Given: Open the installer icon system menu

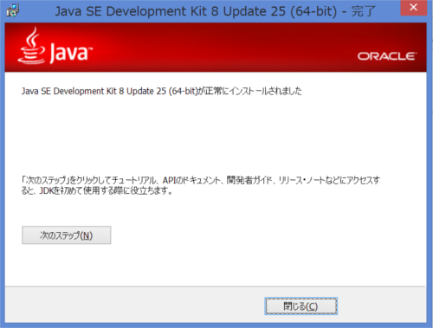Looking at the screenshot, I should [13, 10].
